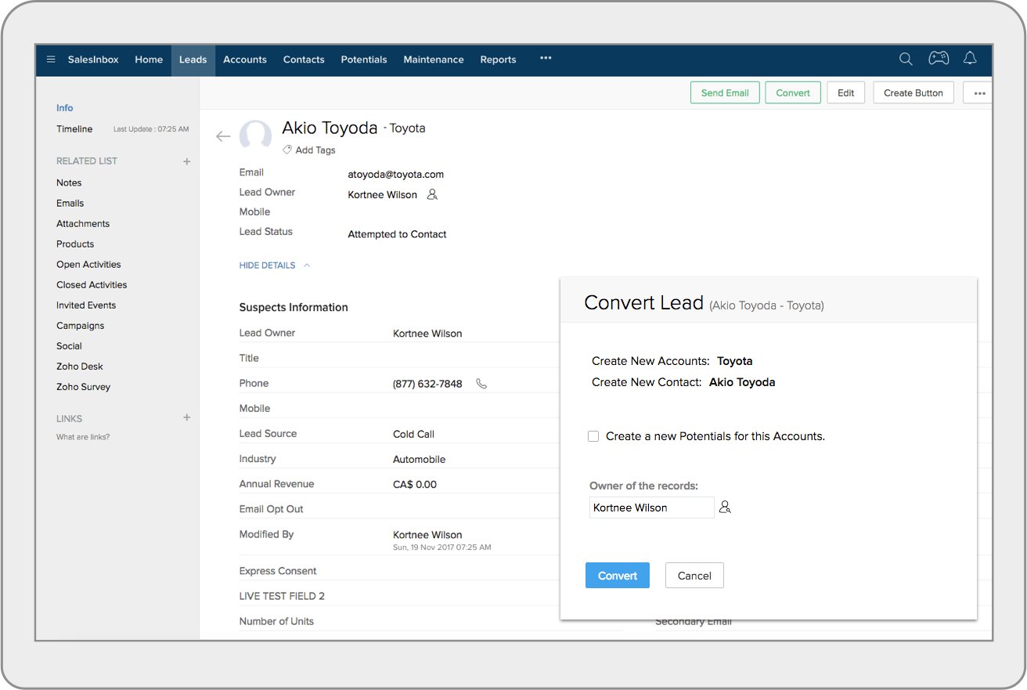Click the Akio Toyoda lead name heading
1027x690 pixels.
pyautogui.click(x=330, y=128)
